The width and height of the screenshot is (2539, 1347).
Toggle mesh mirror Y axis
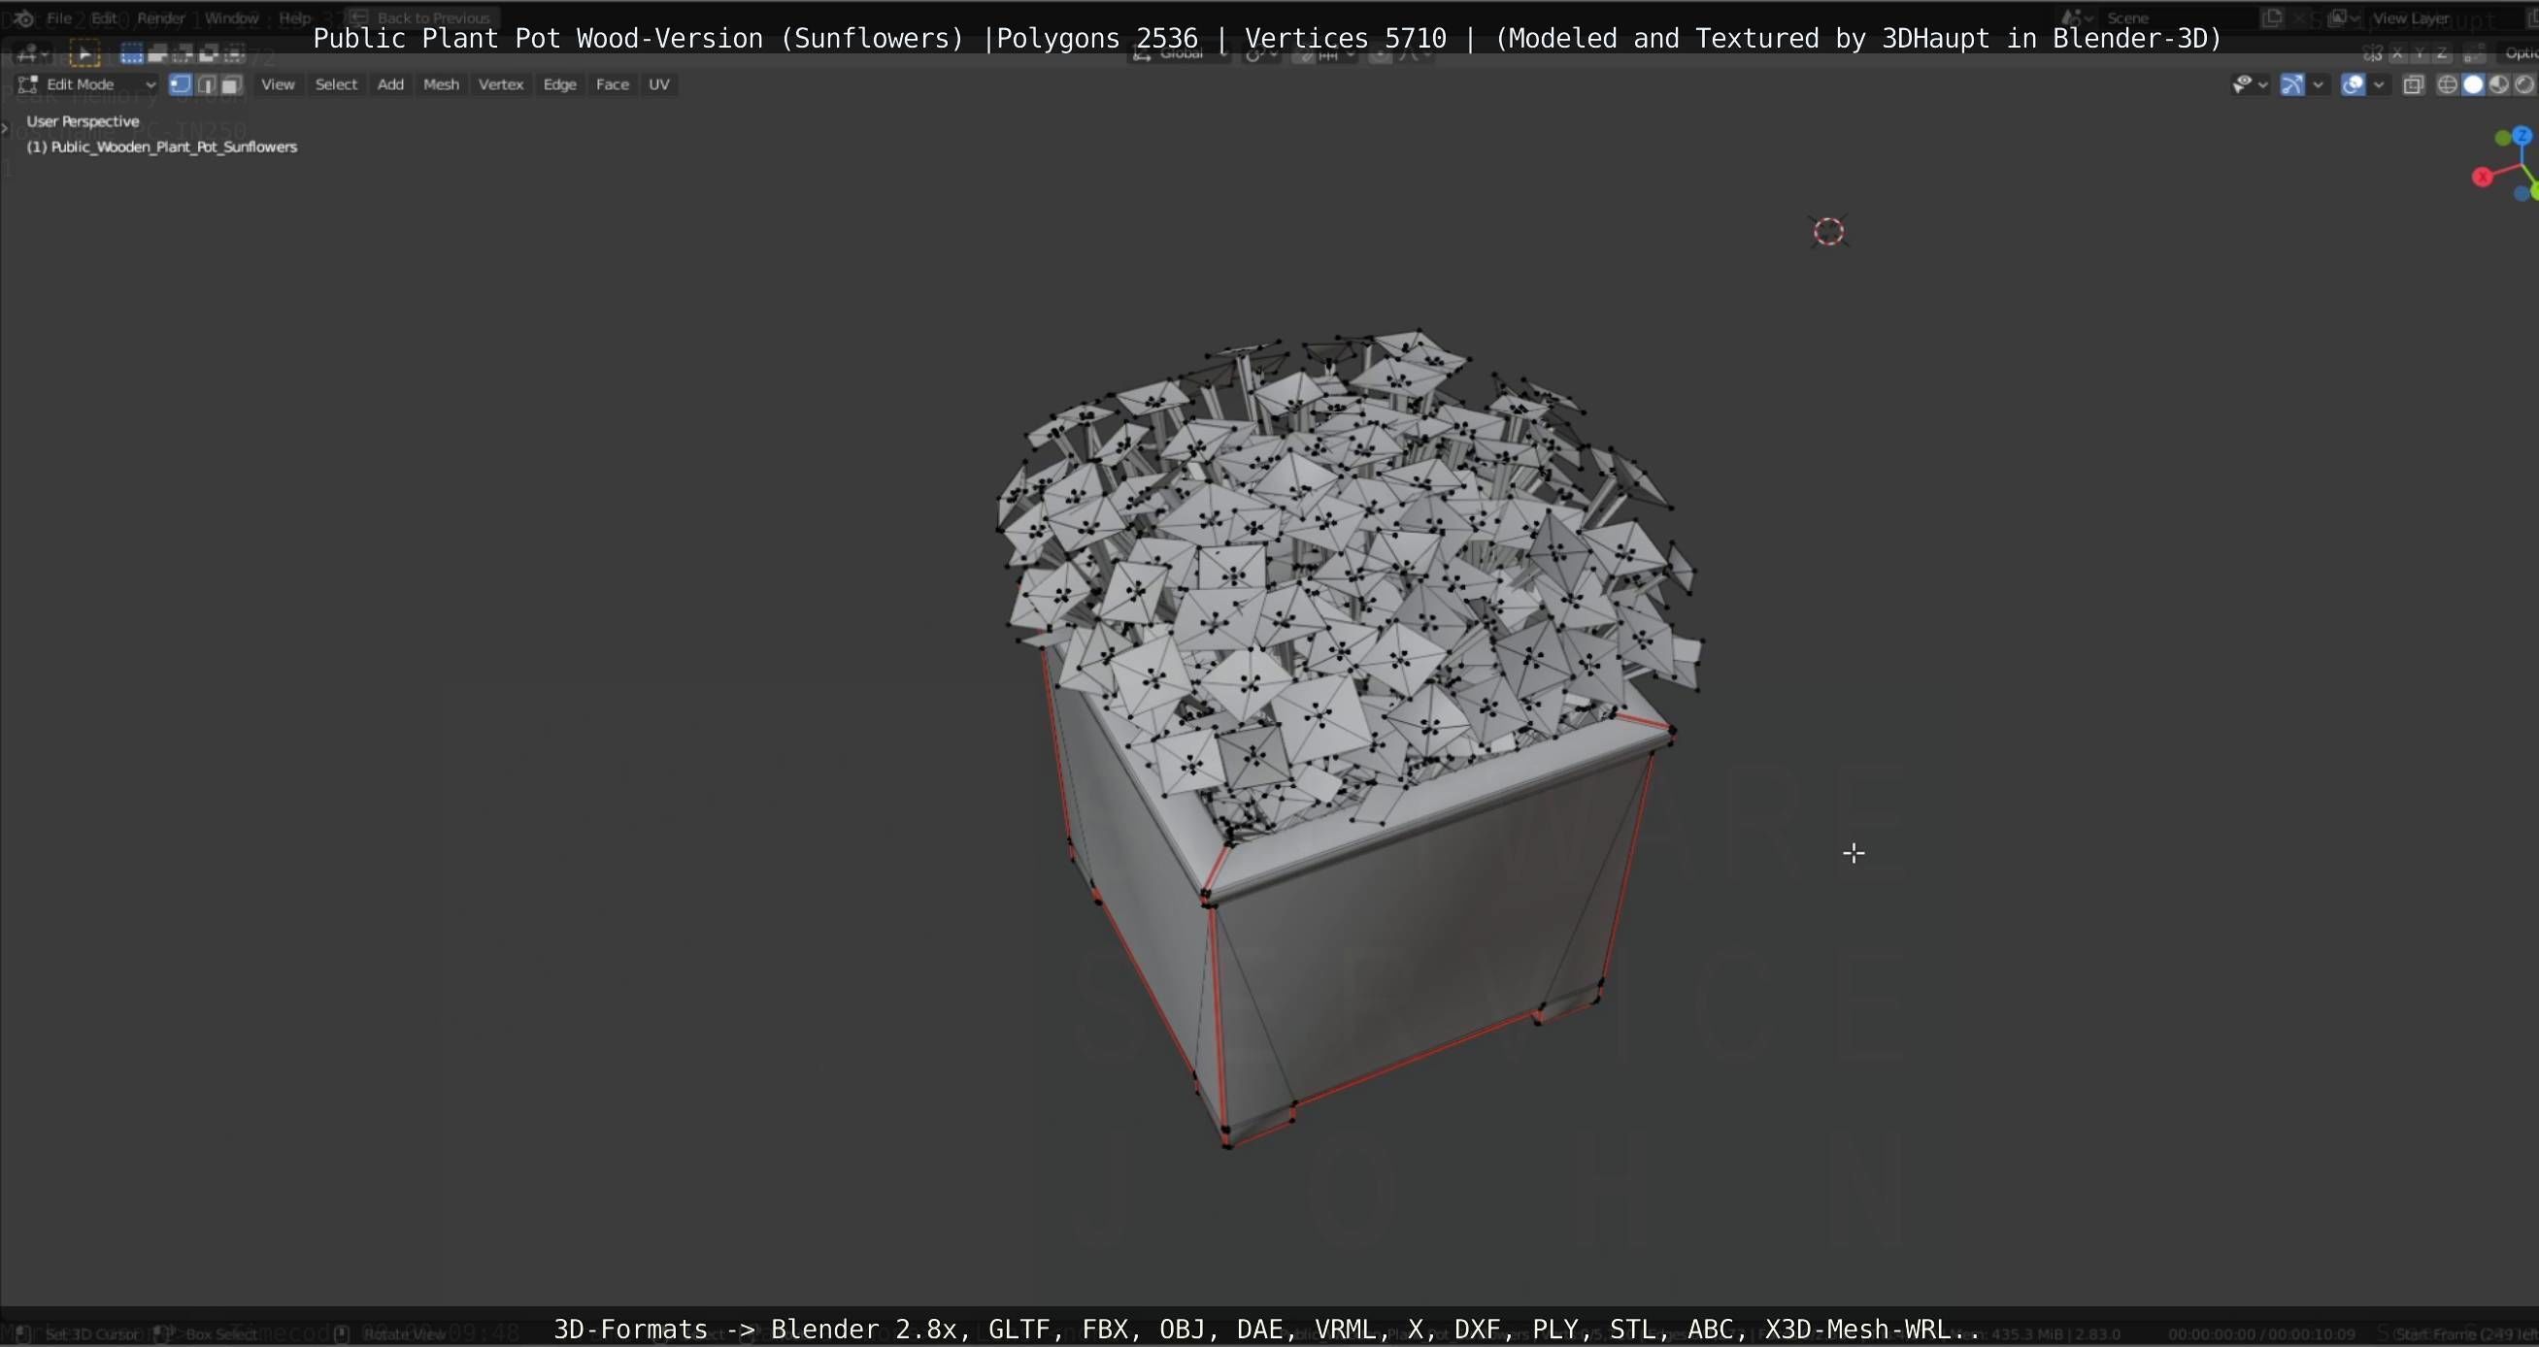(x=2420, y=53)
